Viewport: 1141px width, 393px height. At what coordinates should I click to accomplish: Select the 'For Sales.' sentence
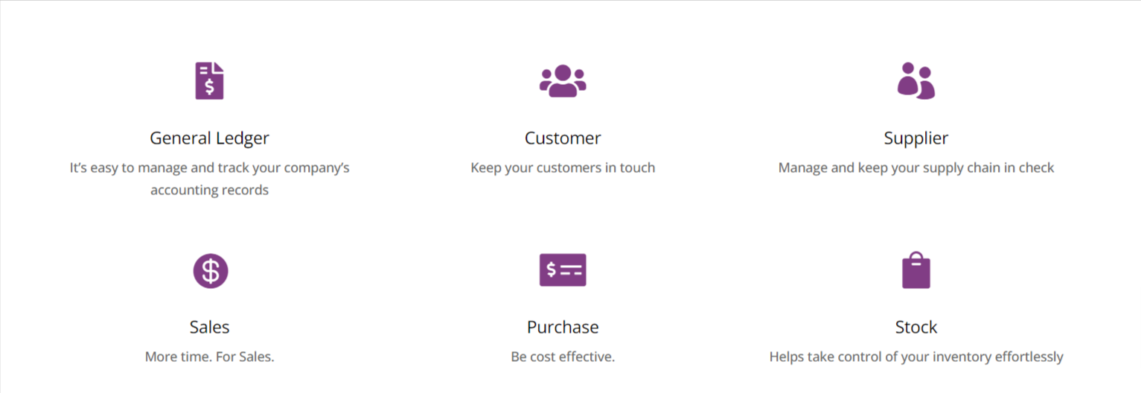[245, 357]
